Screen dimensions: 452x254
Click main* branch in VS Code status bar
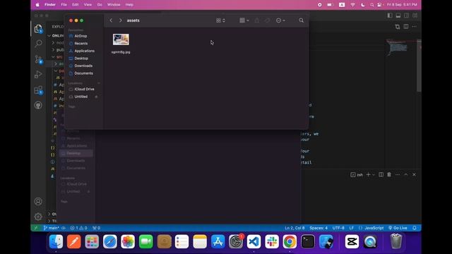(x=52, y=228)
